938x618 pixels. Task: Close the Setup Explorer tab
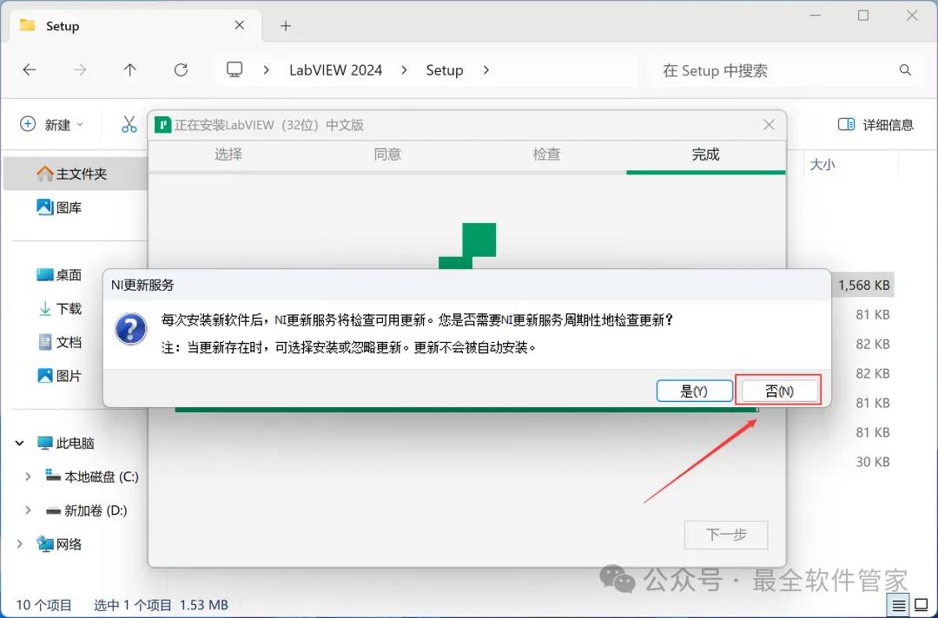pos(240,25)
